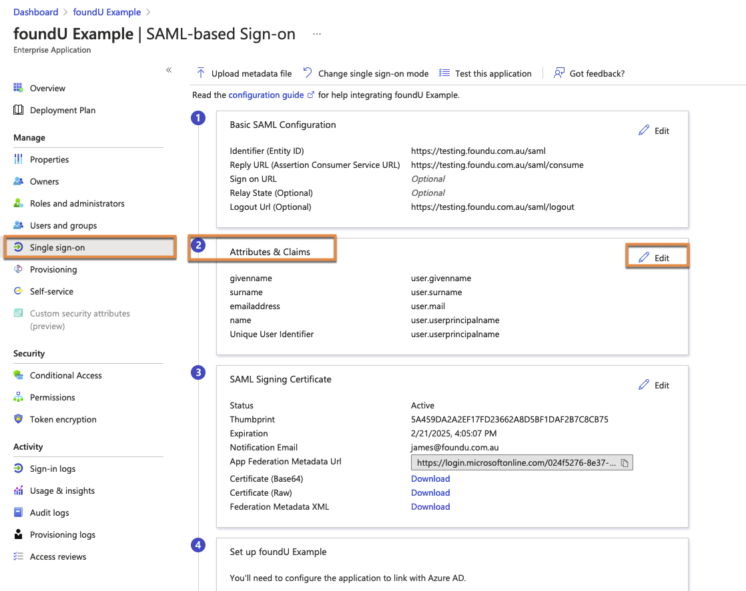Screen dimensions: 746x591
Task: Click the Custom security attributes icon
Action: (x=18, y=313)
